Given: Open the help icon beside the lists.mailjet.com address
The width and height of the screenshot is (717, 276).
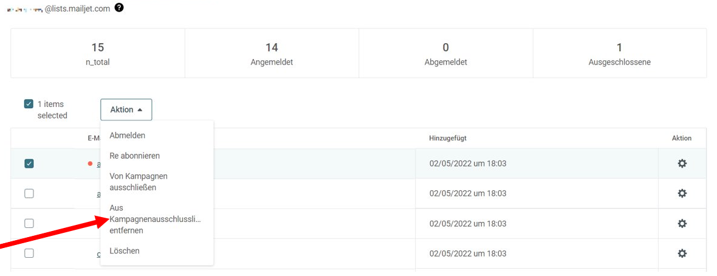Looking at the screenshot, I should (x=119, y=7).
